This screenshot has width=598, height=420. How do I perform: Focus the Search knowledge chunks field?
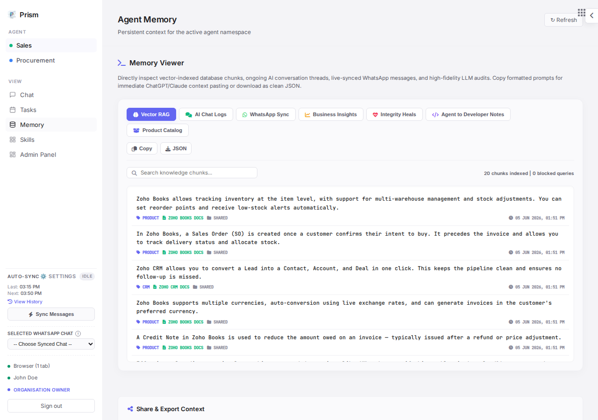192,173
